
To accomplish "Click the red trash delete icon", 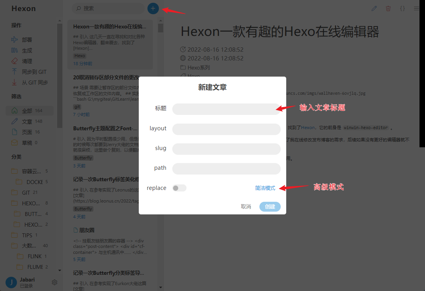I will [x=388, y=8].
